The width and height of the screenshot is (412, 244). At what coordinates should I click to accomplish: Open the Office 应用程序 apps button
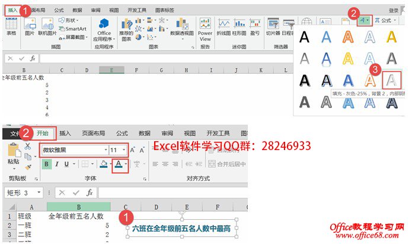click(x=104, y=30)
